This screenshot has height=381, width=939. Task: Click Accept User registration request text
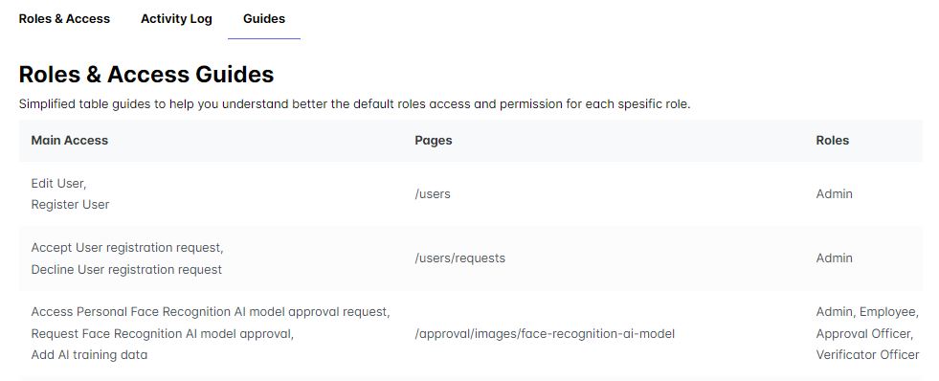pos(127,247)
